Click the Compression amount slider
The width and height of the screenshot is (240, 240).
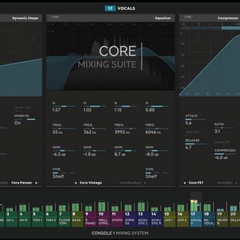pos(225,154)
